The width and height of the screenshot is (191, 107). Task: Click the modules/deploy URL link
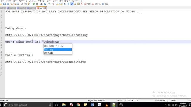[x=47, y=35]
